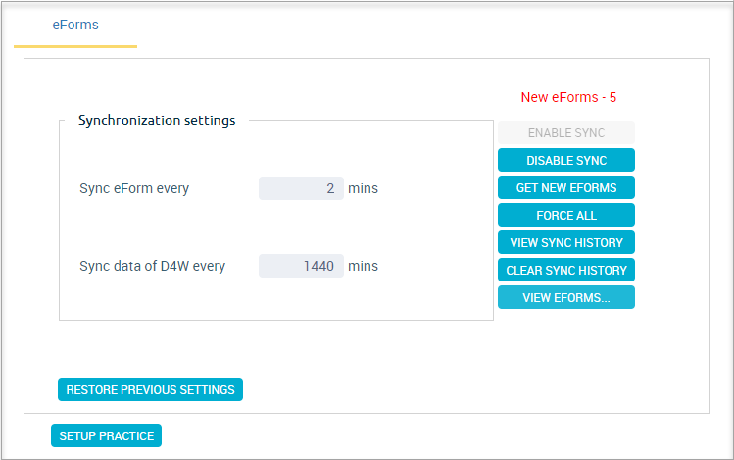The image size is (734, 460).
Task: Click the FORCE ALL button
Action: coord(566,215)
